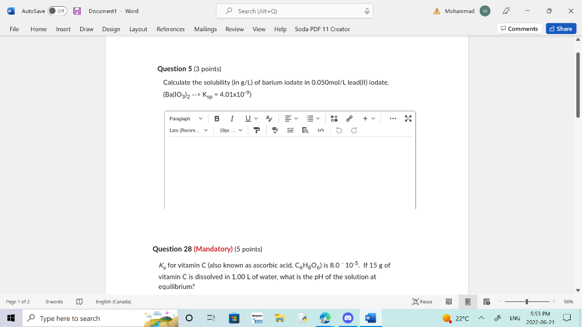Screen dimensions: 582x327
Task: Click the microphone dictate icon in search box
Action: (x=367, y=11)
